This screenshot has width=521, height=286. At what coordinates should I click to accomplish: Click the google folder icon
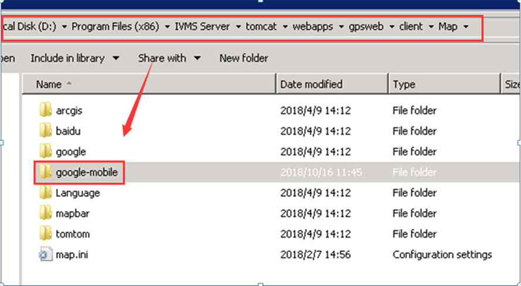pyautogui.click(x=46, y=151)
